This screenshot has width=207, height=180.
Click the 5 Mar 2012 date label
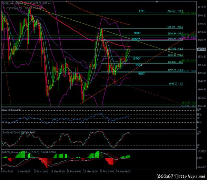7,172
